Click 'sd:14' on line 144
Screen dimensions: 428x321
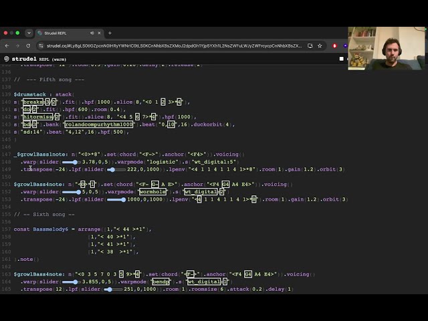click(33, 132)
